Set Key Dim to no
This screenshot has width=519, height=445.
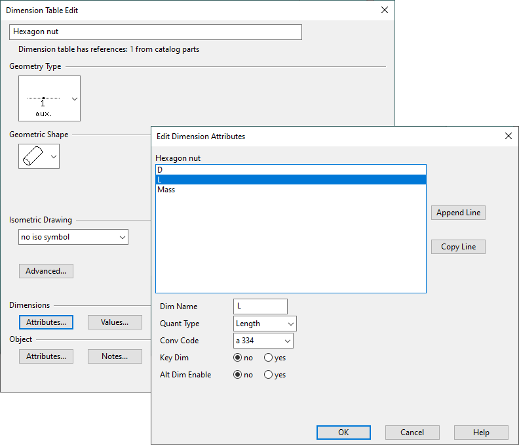(x=238, y=358)
